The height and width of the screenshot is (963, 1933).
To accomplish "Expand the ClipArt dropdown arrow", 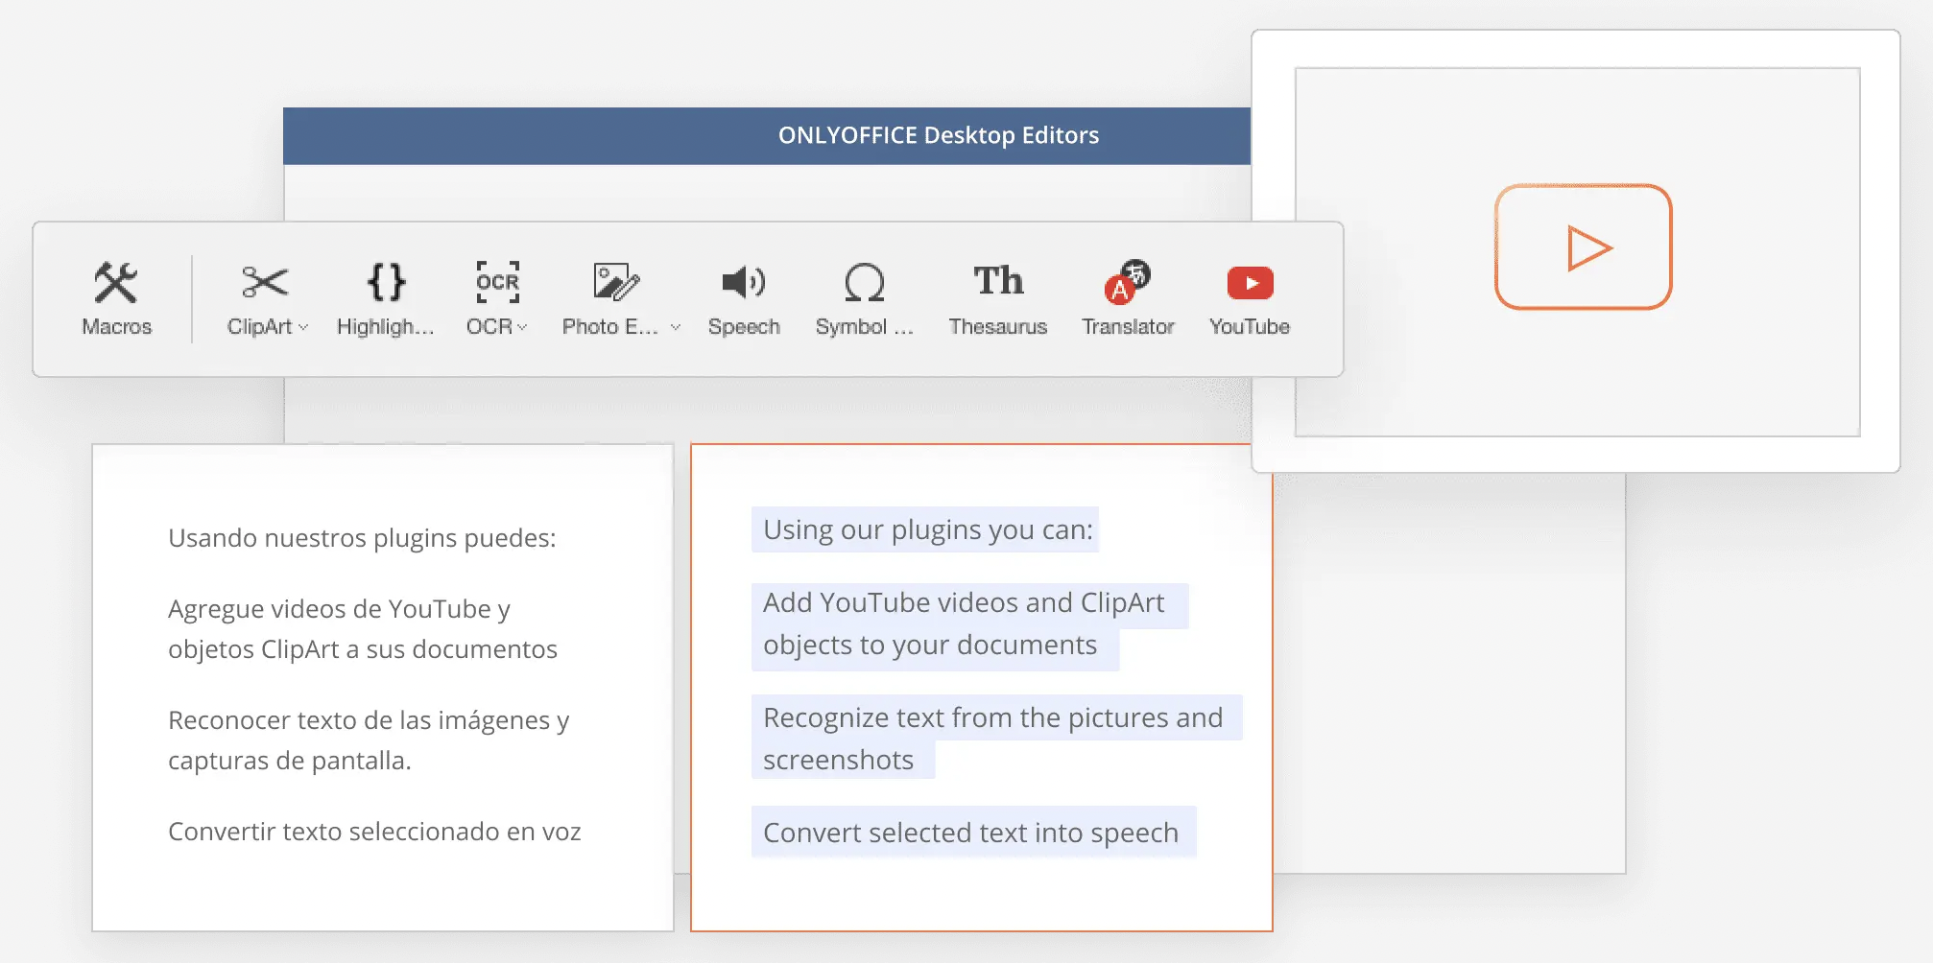I will 303,327.
